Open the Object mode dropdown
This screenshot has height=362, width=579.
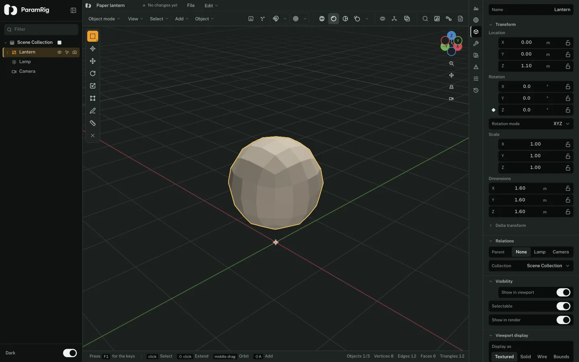(104, 19)
